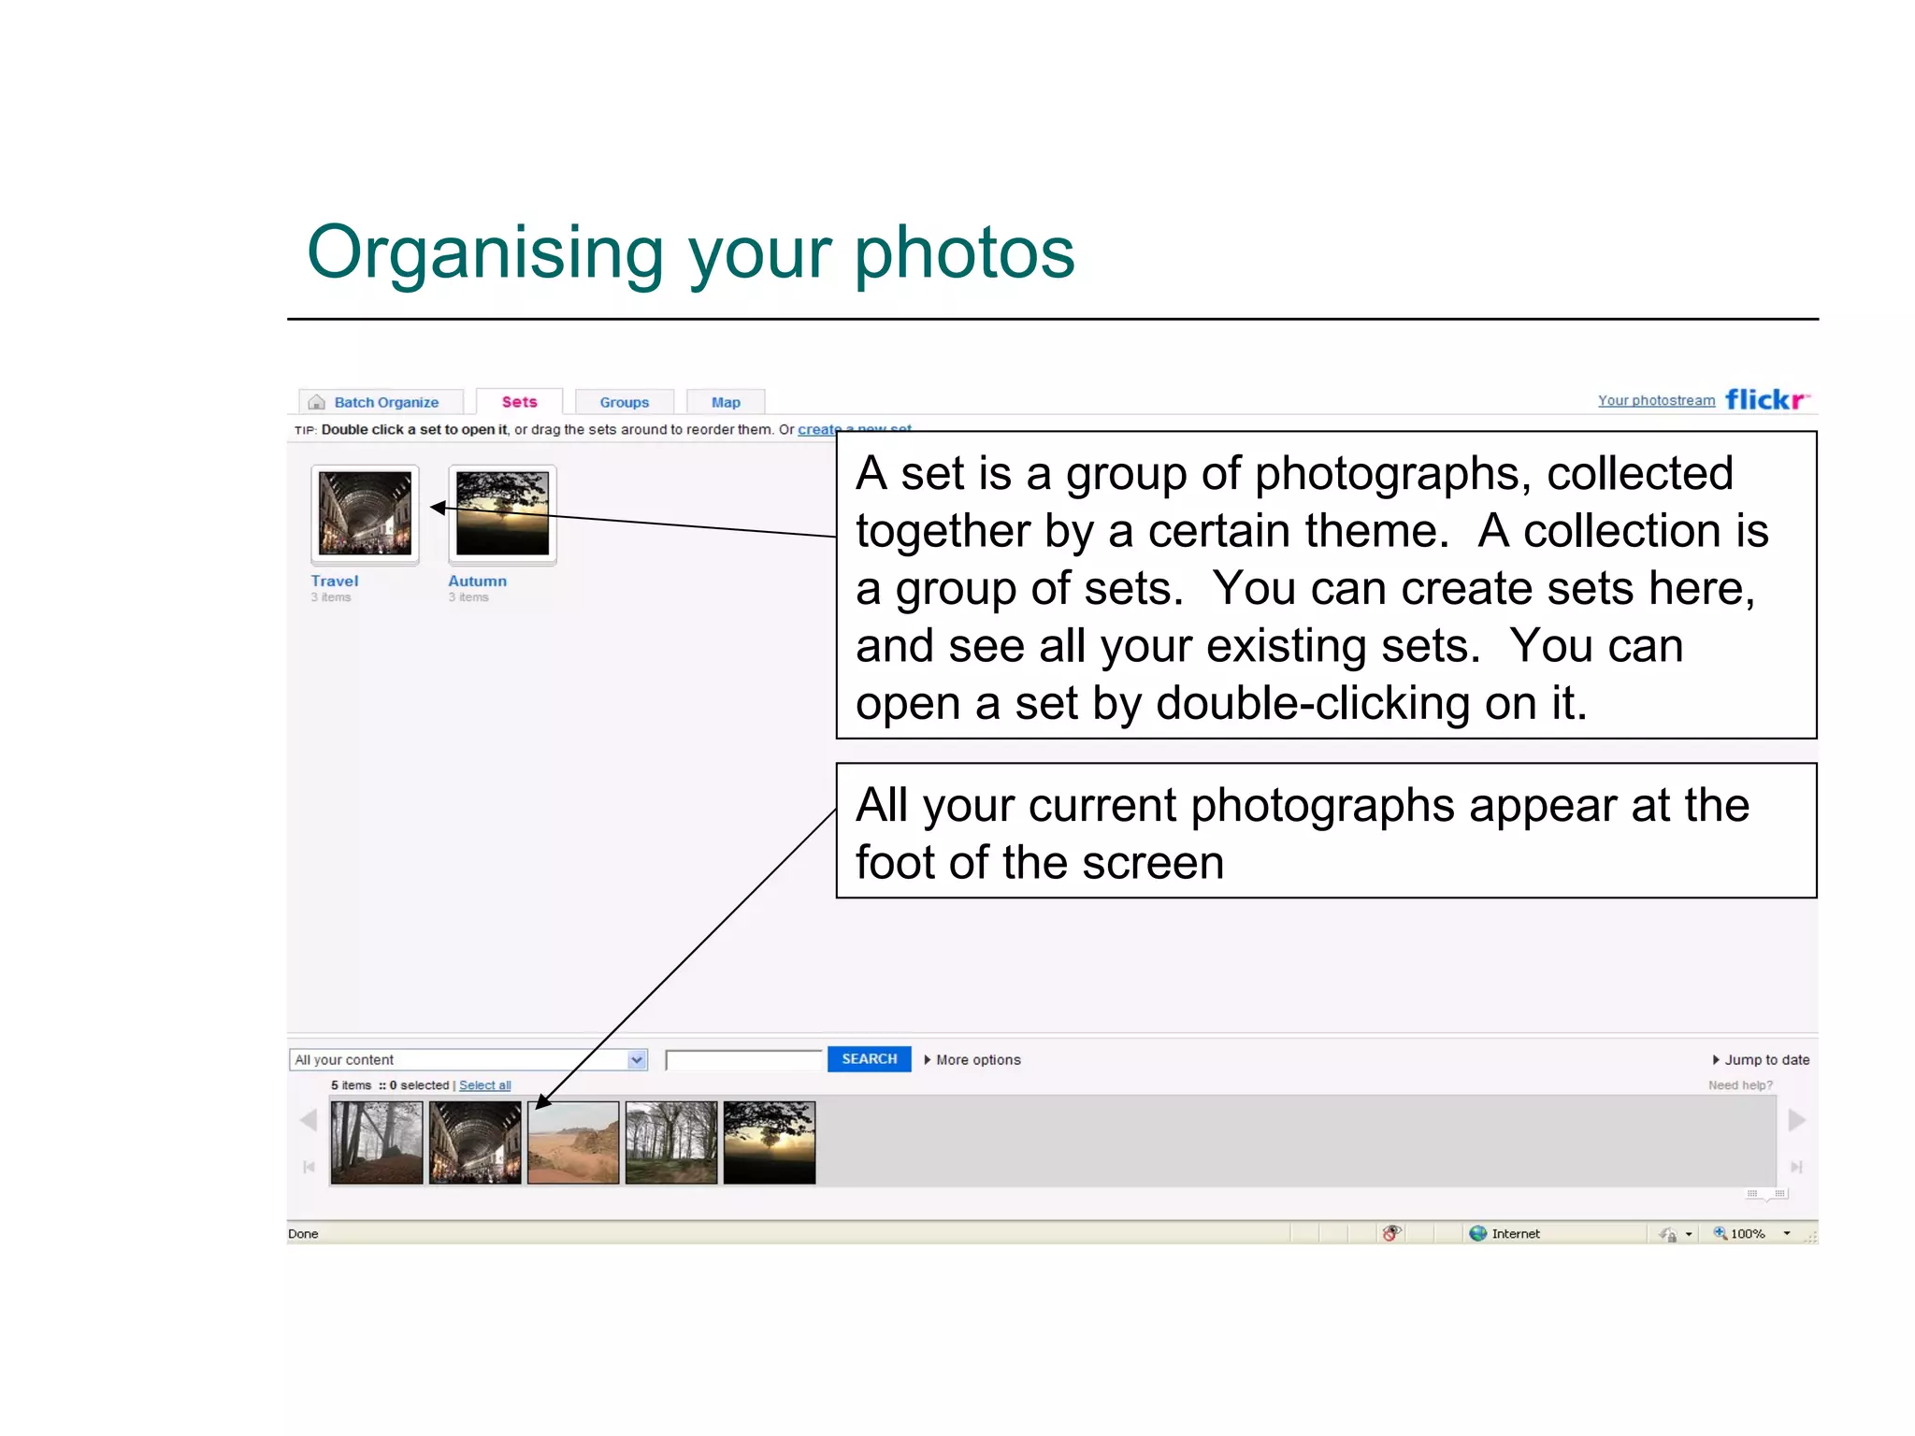Select the arcade hall photo in the tray
The width and height of the screenshot is (1915, 1436).
click(x=475, y=1142)
